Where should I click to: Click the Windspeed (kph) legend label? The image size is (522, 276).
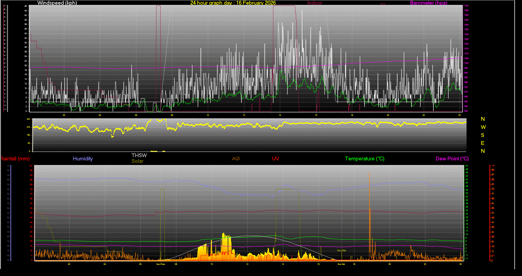pos(57,3)
